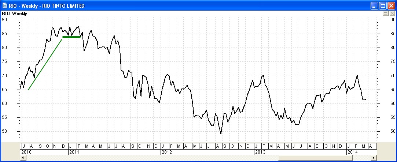Image resolution: width=397 pixels, height=162 pixels.
Task: Maximize the RIO TINTO LIMITED window
Action: (x=383, y=6)
